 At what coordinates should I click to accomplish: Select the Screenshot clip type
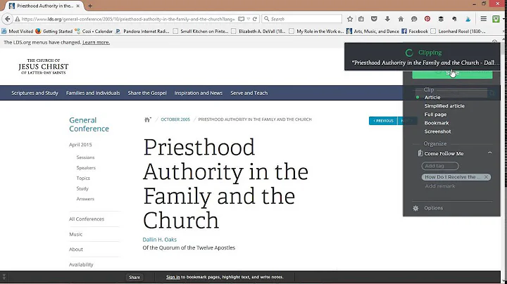coord(437,131)
